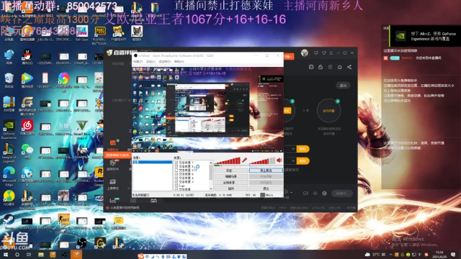Click the Edit Scene button in OBS
The image size is (461, 259).
pos(231,176)
